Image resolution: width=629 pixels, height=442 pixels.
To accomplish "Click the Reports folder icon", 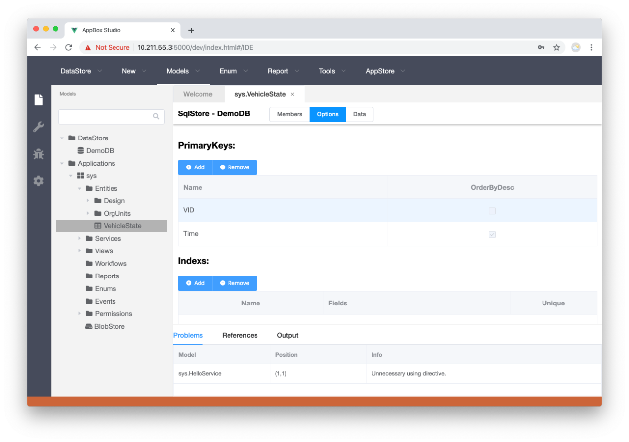I will (89, 276).
